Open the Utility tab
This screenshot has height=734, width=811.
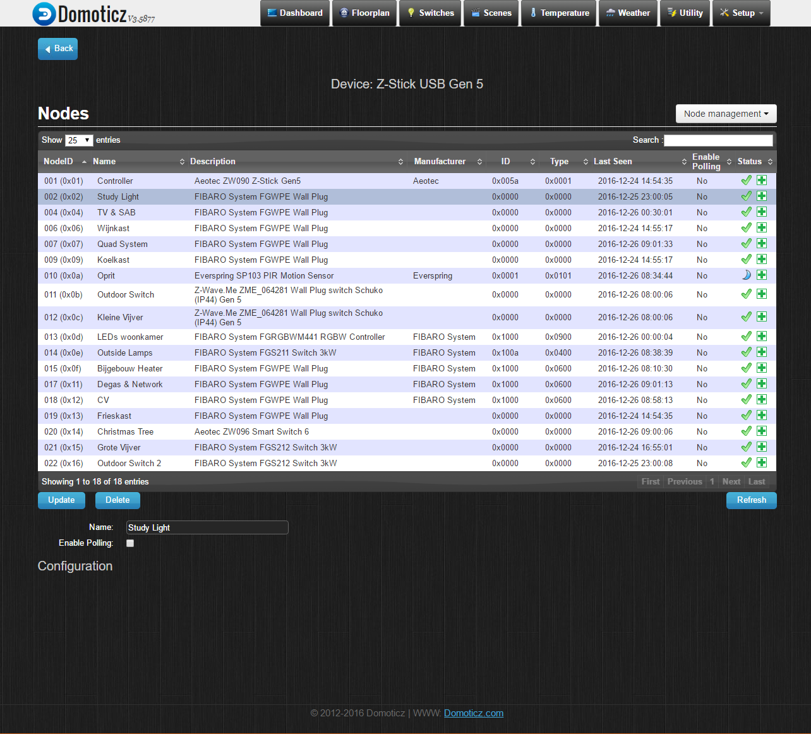(x=685, y=13)
